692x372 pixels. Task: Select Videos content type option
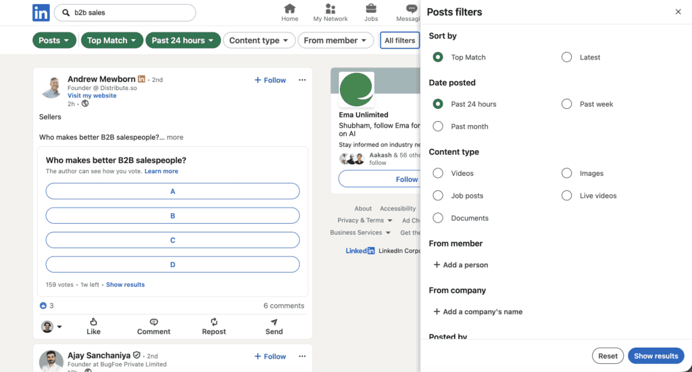point(438,173)
